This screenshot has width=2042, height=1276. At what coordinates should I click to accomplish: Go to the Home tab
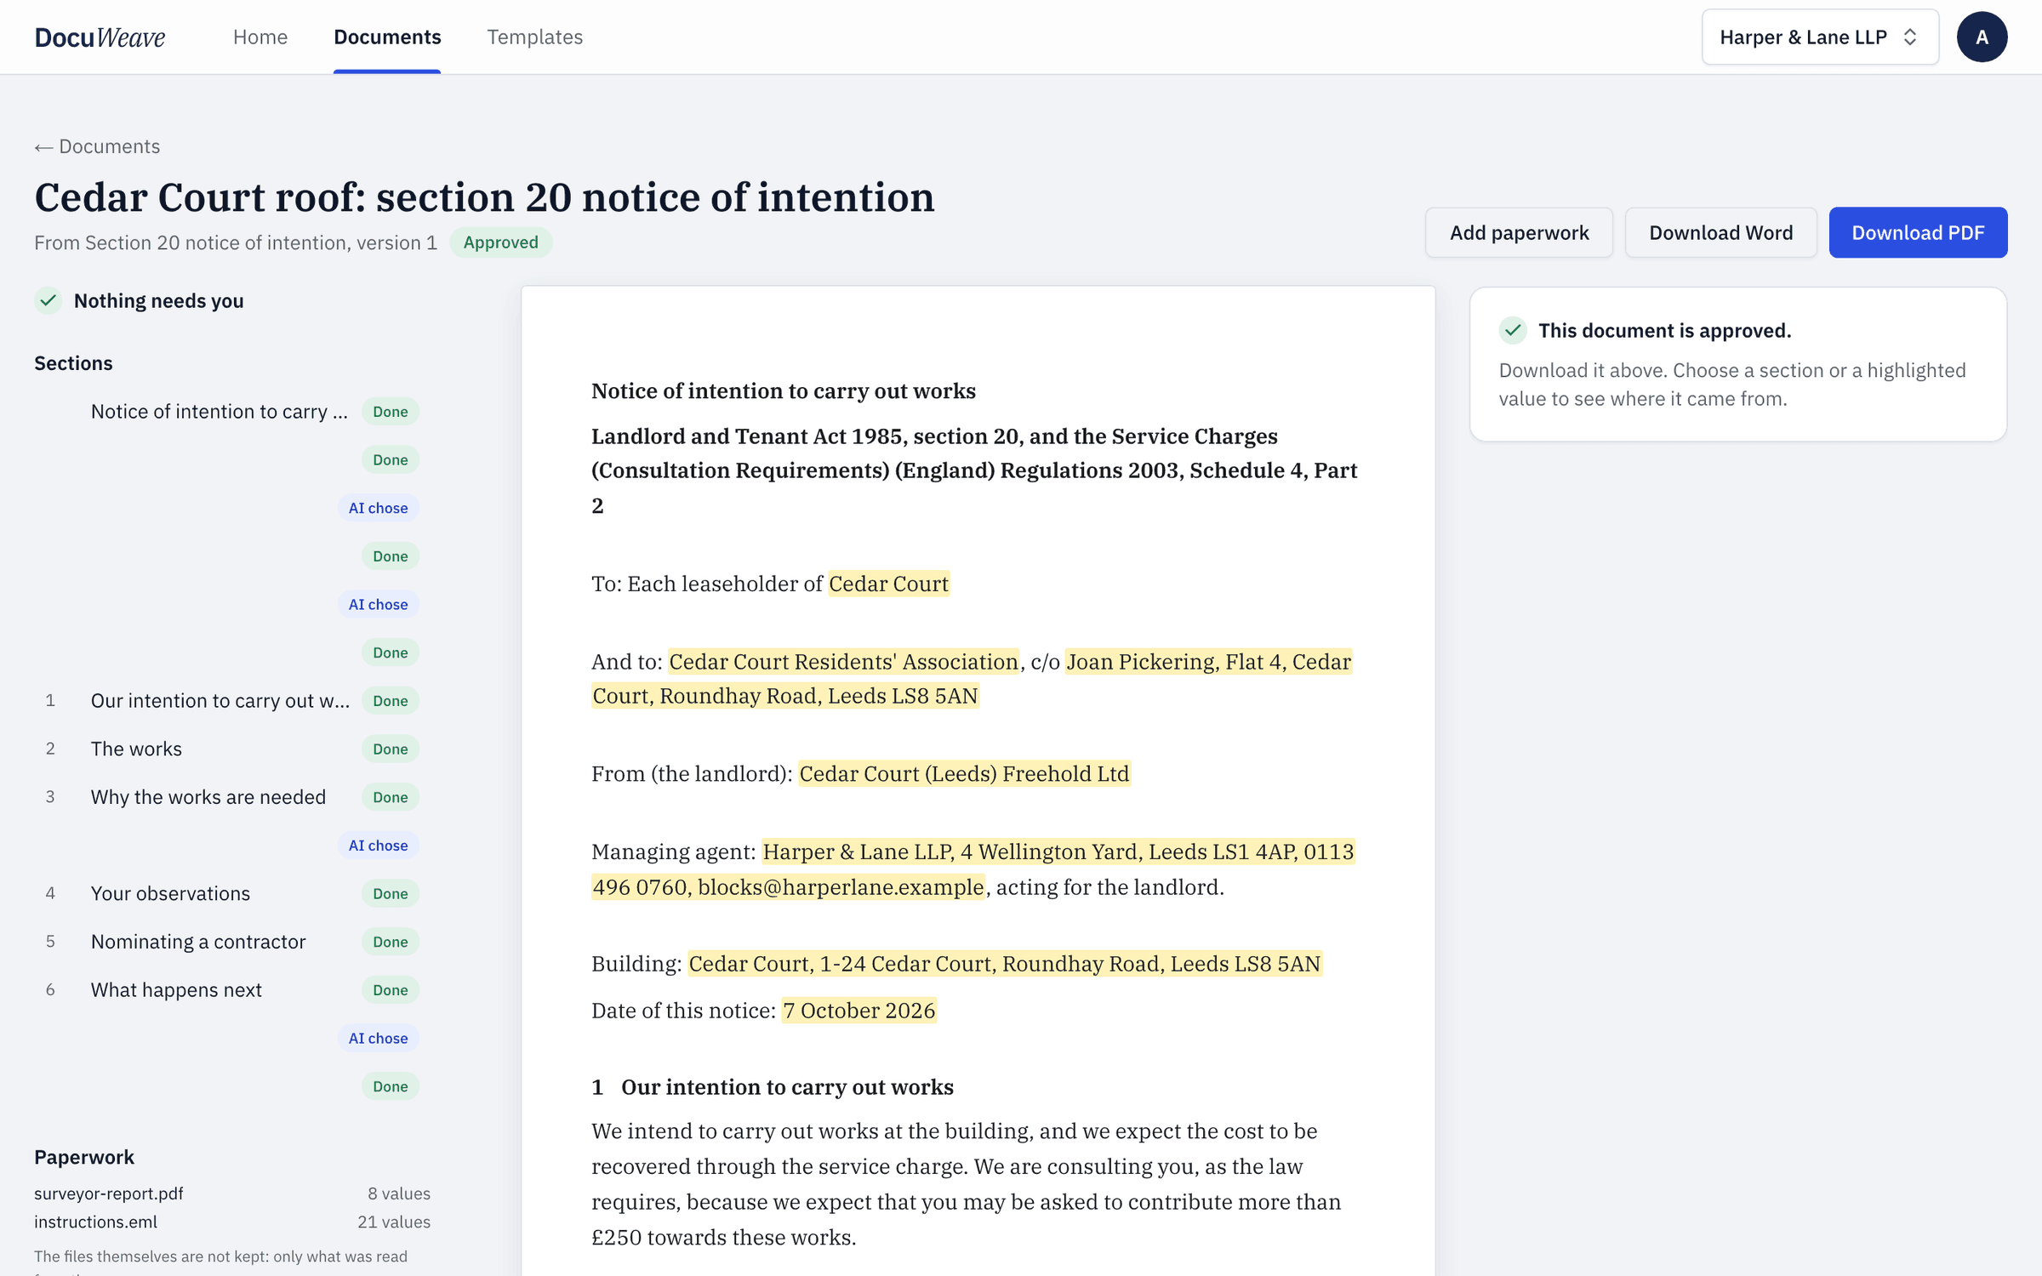pos(260,37)
